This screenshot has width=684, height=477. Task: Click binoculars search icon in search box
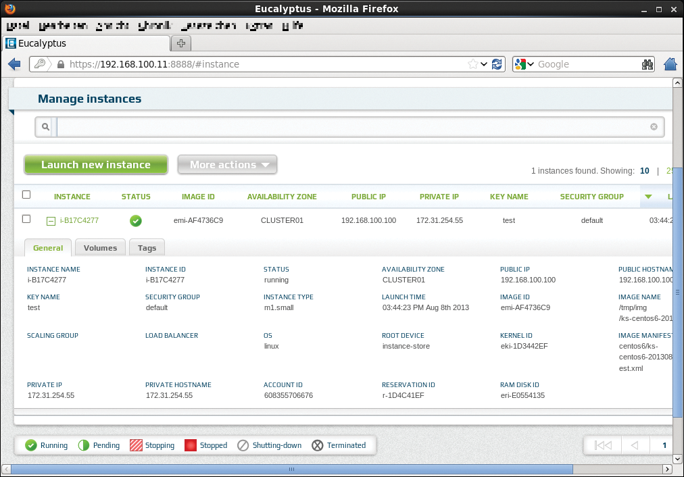648,65
